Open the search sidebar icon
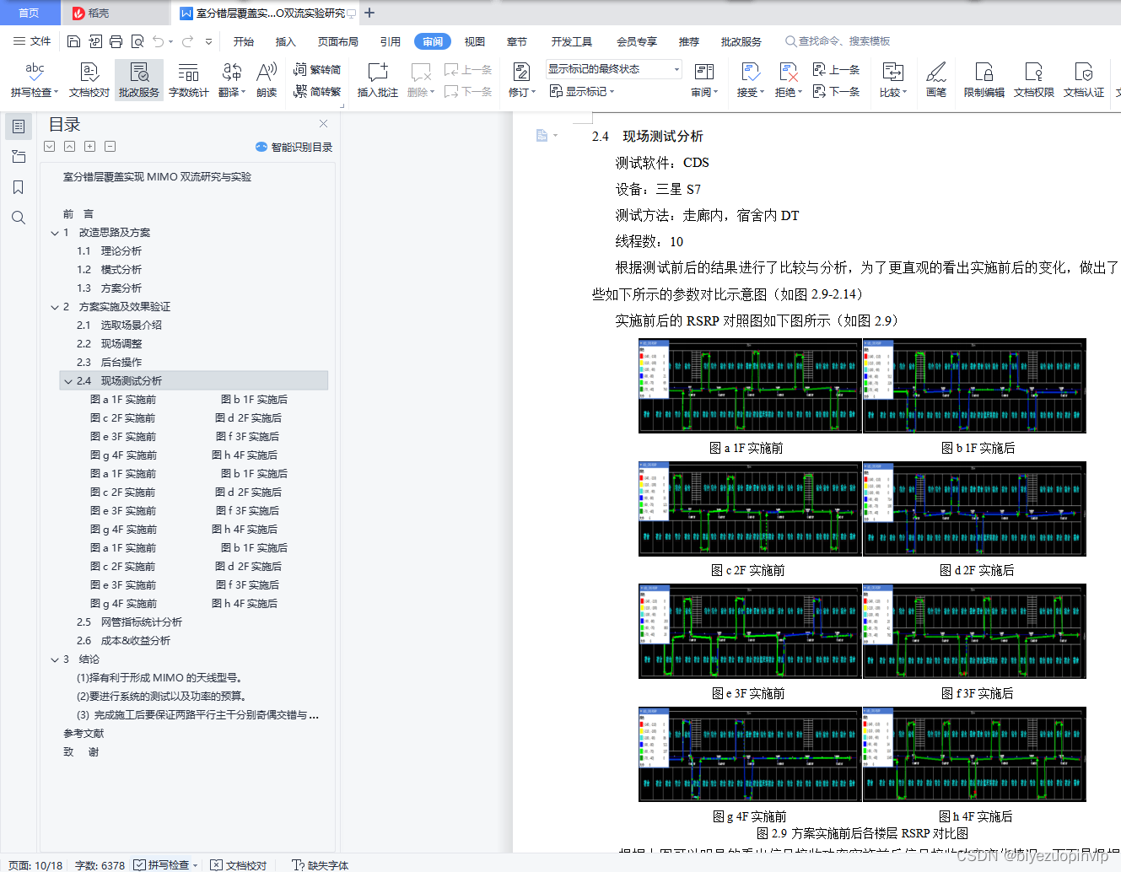 (19, 218)
